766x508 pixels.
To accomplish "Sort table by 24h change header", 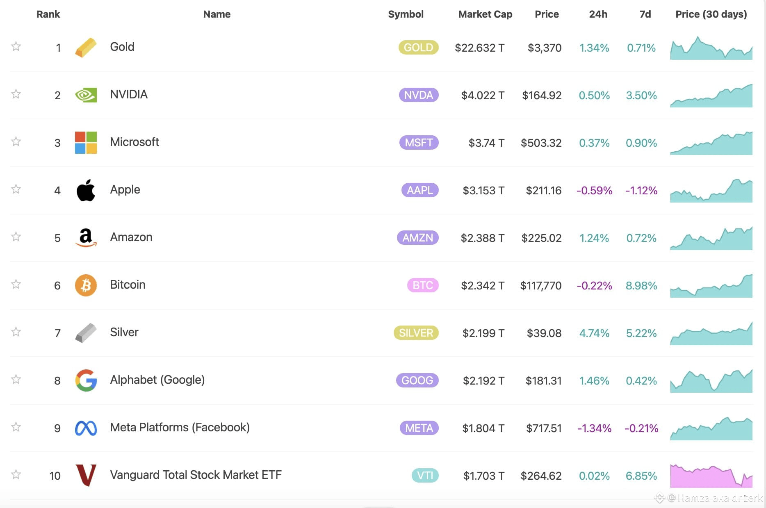I will click(x=598, y=14).
